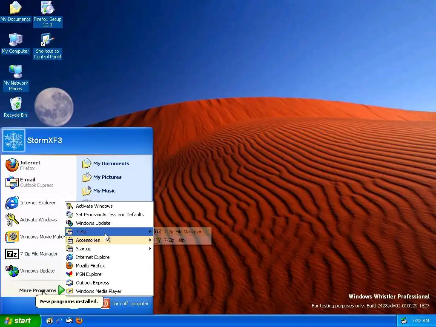
Task: Choose Outlook Express in programs submenu
Action: 109,283
